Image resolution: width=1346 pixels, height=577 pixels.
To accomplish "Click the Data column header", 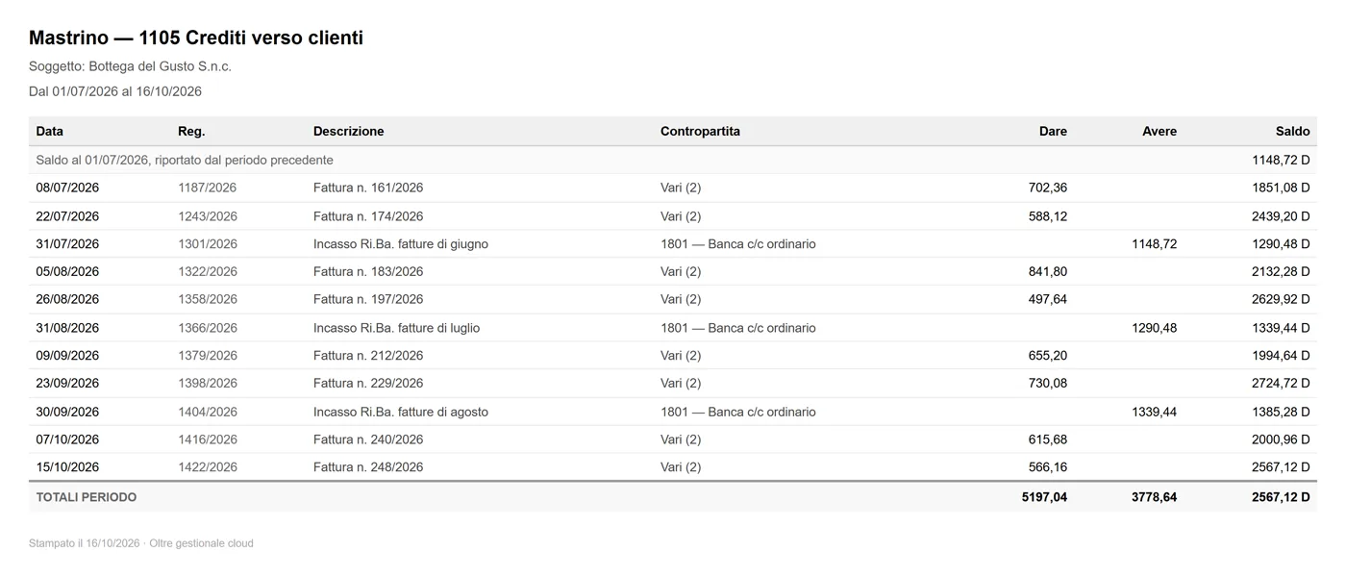I will point(50,132).
